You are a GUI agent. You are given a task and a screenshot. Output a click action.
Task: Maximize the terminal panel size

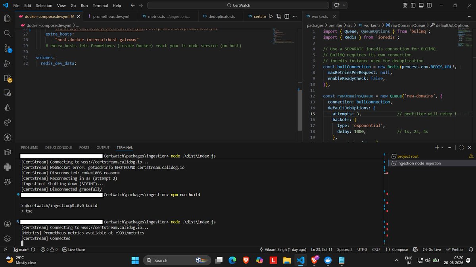pos(462,147)
